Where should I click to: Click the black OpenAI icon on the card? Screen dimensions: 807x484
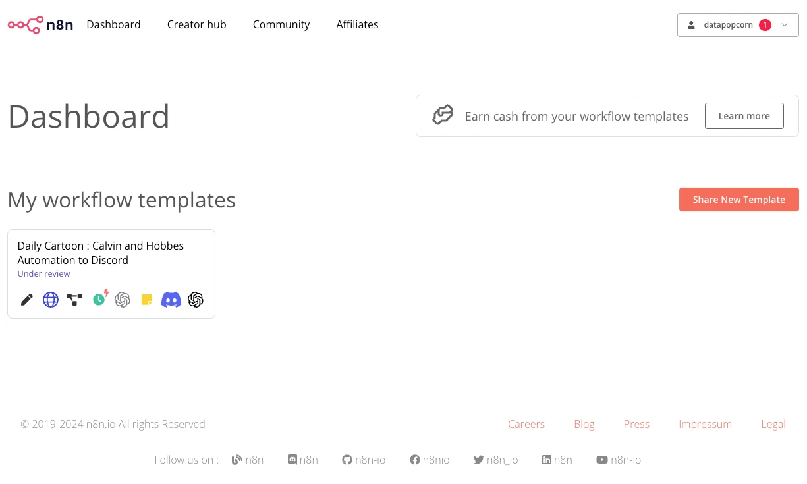pyautogui.click(x=196, y=300)
